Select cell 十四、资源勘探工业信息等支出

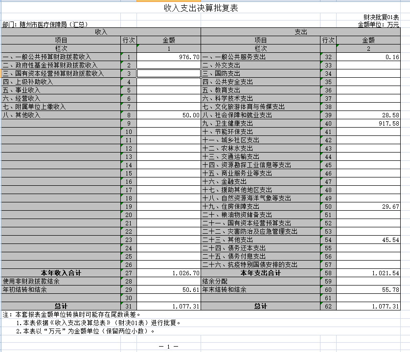pyautogui.click(x=260, y=165)
